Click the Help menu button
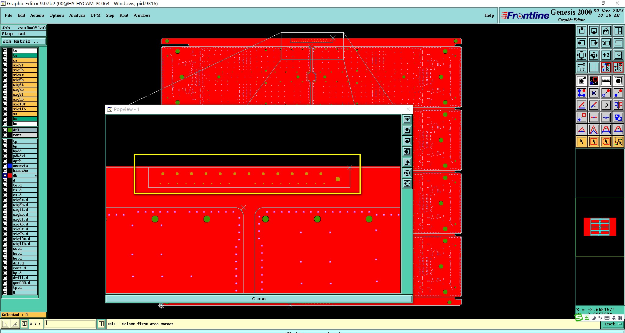 point(489,15)
